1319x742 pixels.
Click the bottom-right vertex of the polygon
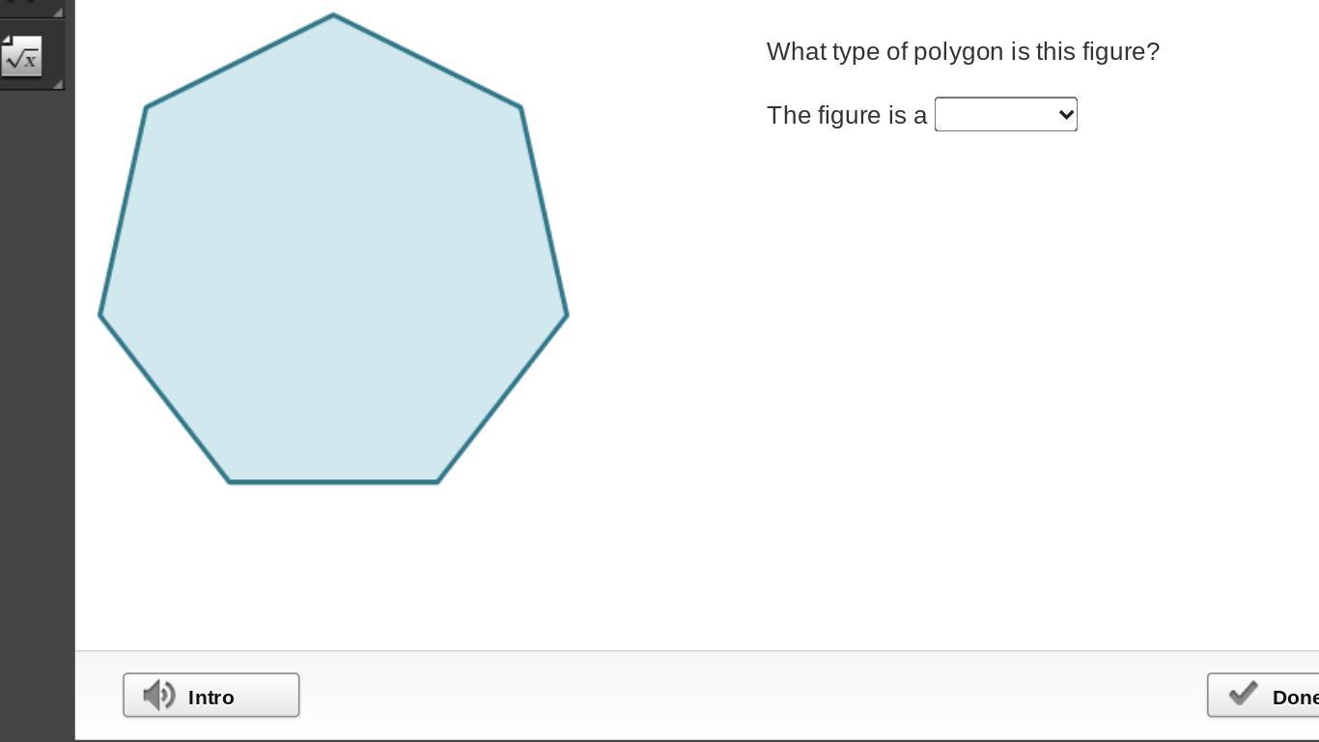tap(437, 481)
